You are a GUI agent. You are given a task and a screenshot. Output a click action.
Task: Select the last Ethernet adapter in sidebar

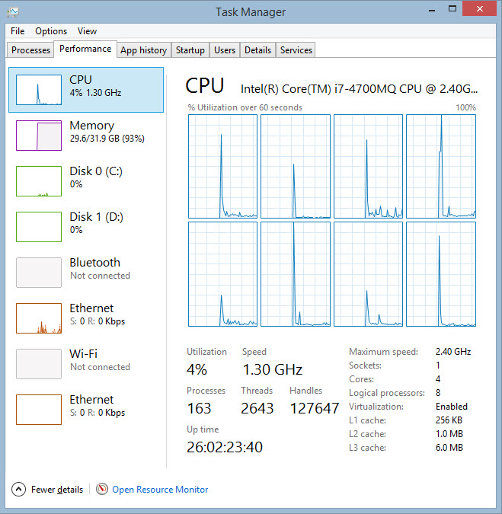[39, 410]
